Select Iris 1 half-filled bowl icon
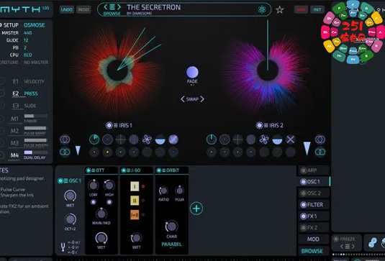 (x=160, y=139)
